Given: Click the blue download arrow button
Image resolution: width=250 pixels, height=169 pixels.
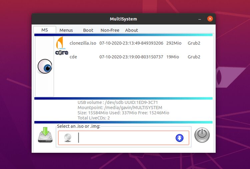Looking at the screenshot, I should click(x=180, y=138).
